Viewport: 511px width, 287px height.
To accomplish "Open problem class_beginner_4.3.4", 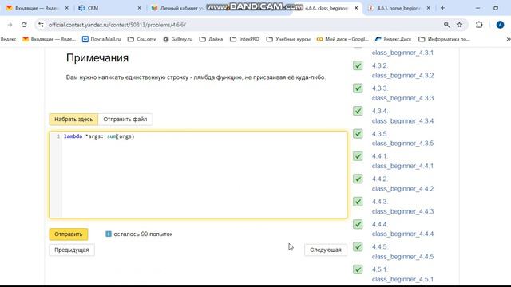I will click(x=402, y=116).
